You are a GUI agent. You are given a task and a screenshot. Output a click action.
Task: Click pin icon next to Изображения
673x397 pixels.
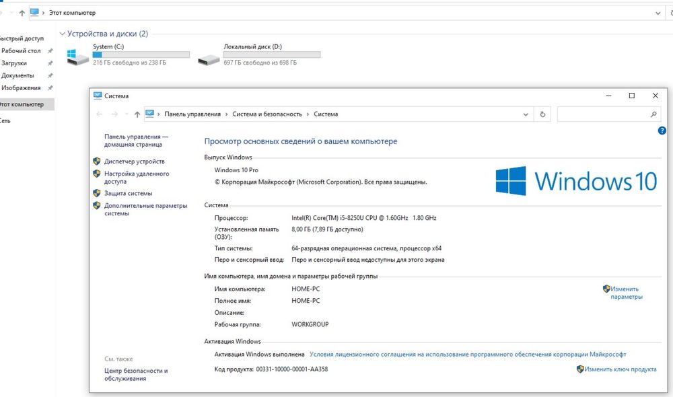click(x=50, y=88)
